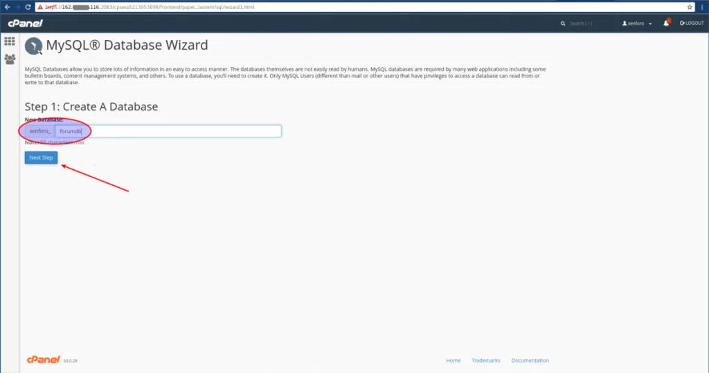Bookmark this page with the star icon
This screenshot has height=373, width=709.
tap(690, 7)
